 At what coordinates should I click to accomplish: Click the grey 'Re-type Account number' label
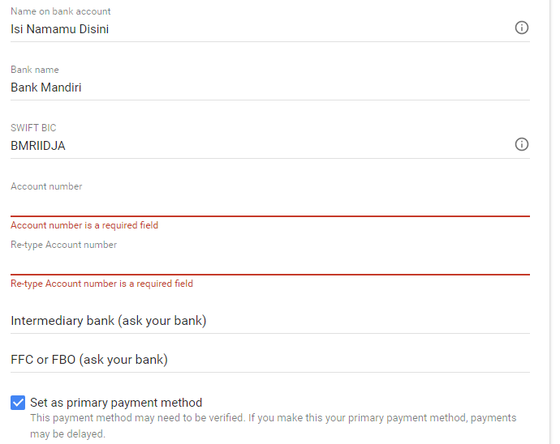point(63,245)
